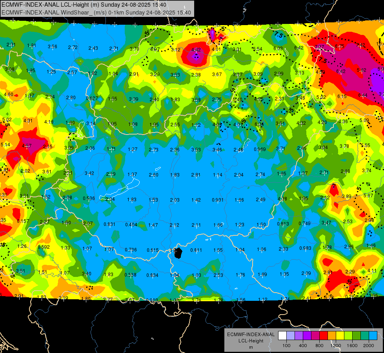The image size is (384, 353).
Task: Click the legend unit label m
Action: pyautogui.click(x=251, y=348)
